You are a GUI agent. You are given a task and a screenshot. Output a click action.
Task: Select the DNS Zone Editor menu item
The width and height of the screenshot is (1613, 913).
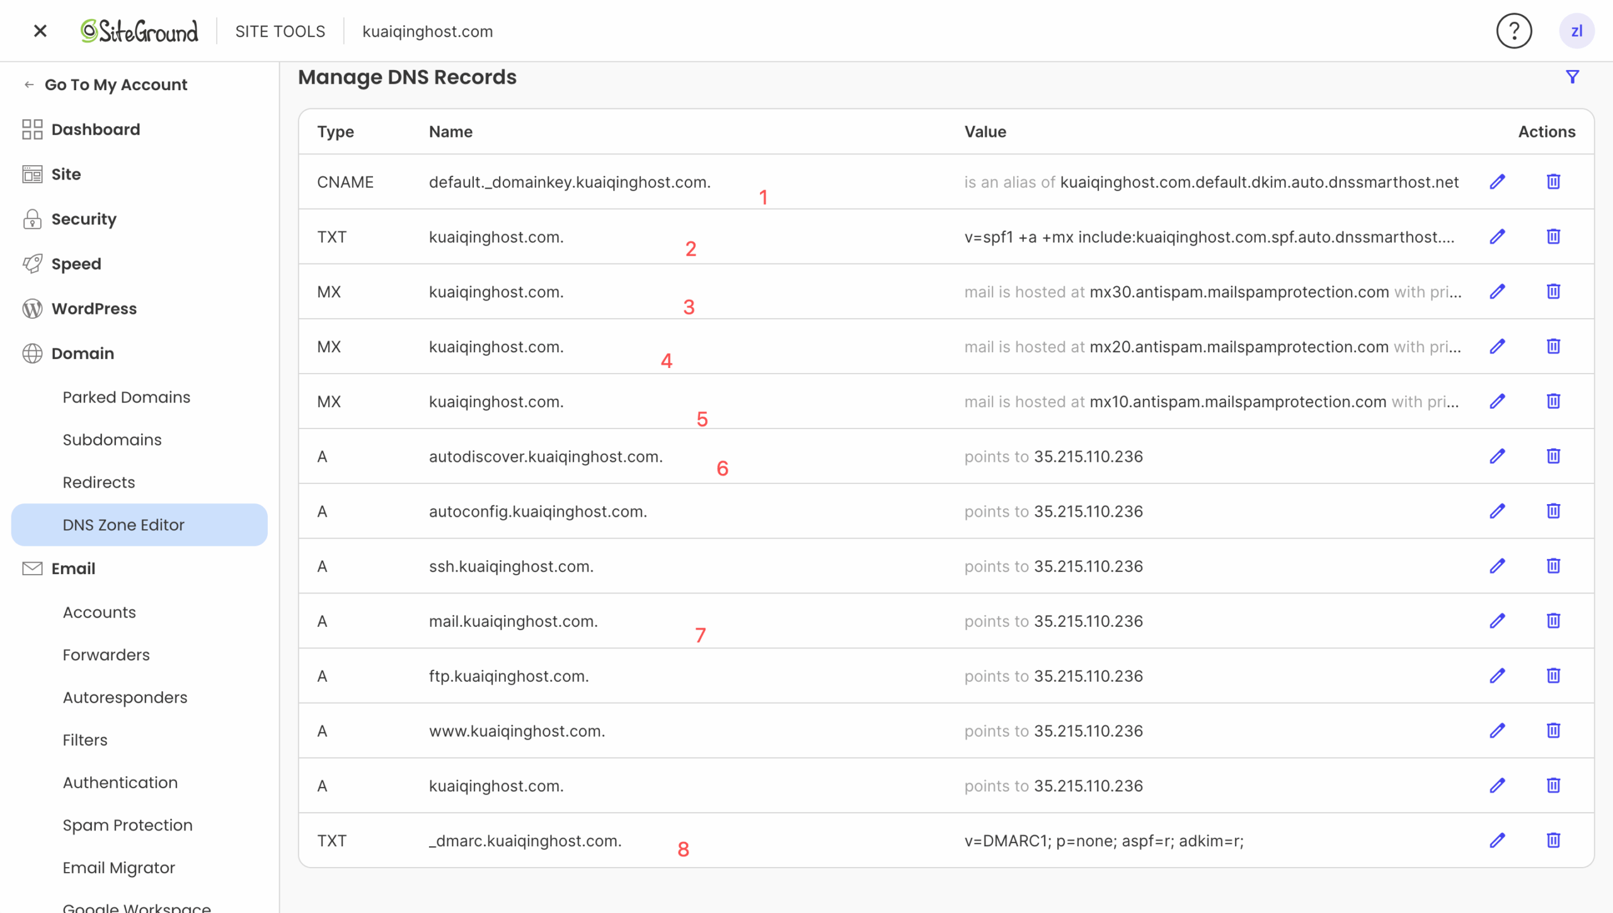123,525
